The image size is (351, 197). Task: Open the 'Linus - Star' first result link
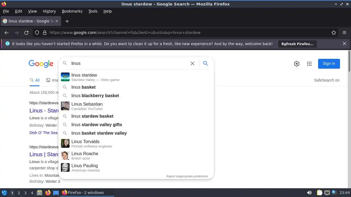pyautogui.click(x=44, y=111)
